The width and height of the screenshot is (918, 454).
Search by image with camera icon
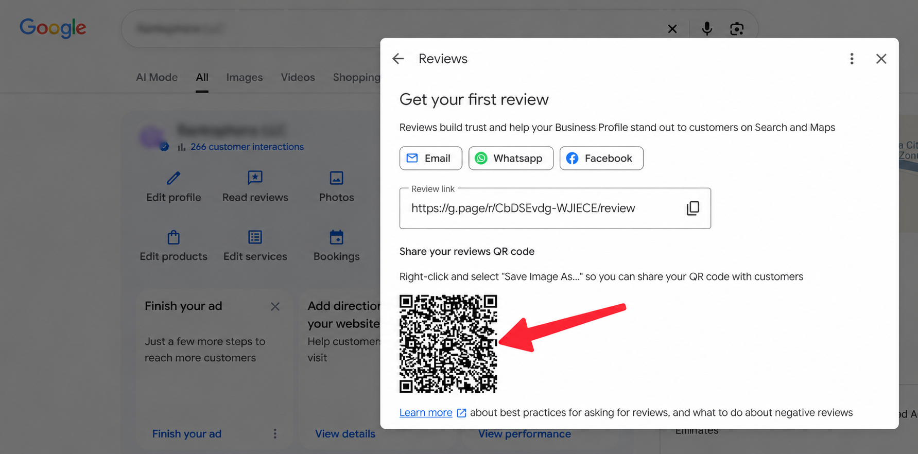coord(737,29)
